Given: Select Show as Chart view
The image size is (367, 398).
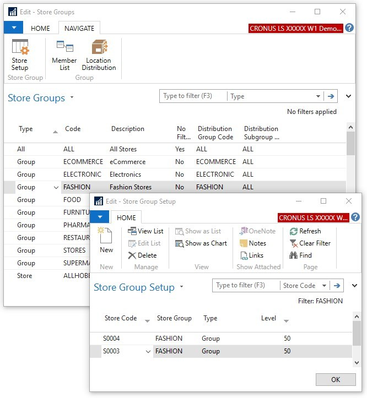Looking at the screenshot, I should (201, 243).
